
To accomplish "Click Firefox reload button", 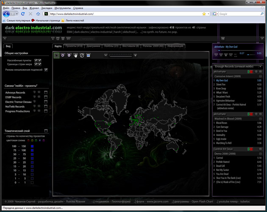I will pyautogui.click(x=23, y=14).
